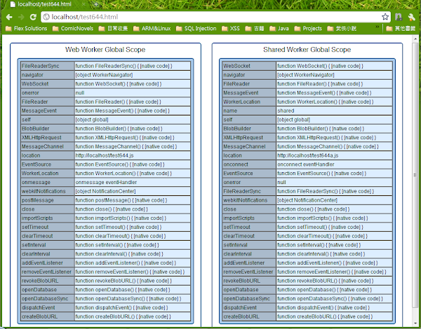
Task: Open the Java bookmark folder
Action: tap(279, 29)
